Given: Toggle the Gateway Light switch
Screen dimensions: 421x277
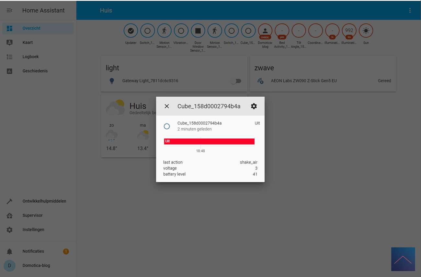Looking at the screenshot, I should tap(236, 81).
